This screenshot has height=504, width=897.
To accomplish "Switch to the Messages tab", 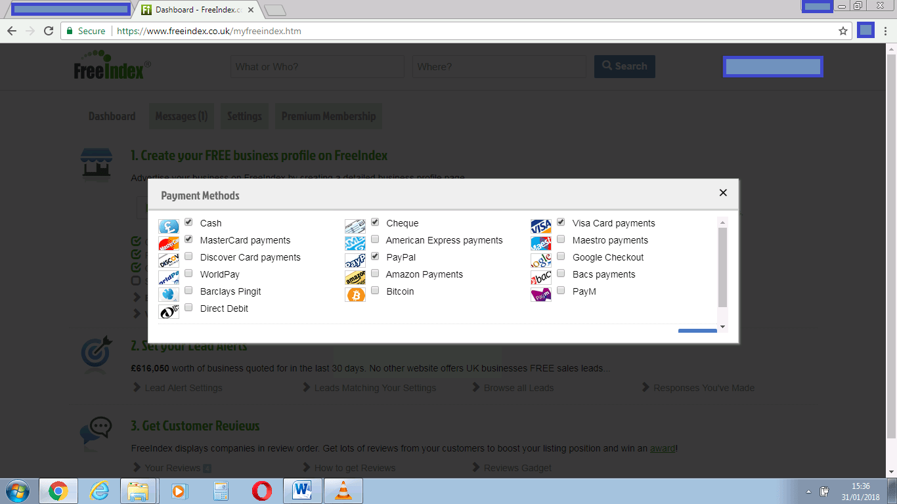I will click(x=181, y=115).
